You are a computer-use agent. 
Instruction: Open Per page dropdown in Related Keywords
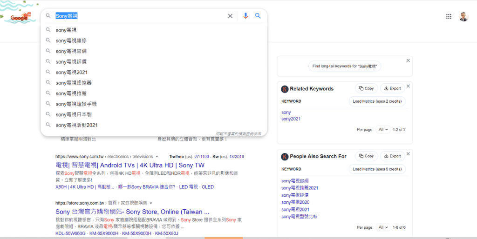tap(383, 129)
